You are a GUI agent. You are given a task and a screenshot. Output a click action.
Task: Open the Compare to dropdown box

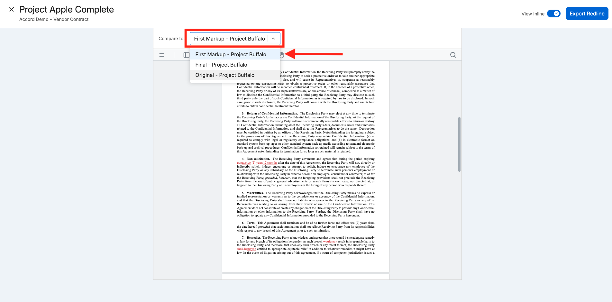[x=235, y=39]
